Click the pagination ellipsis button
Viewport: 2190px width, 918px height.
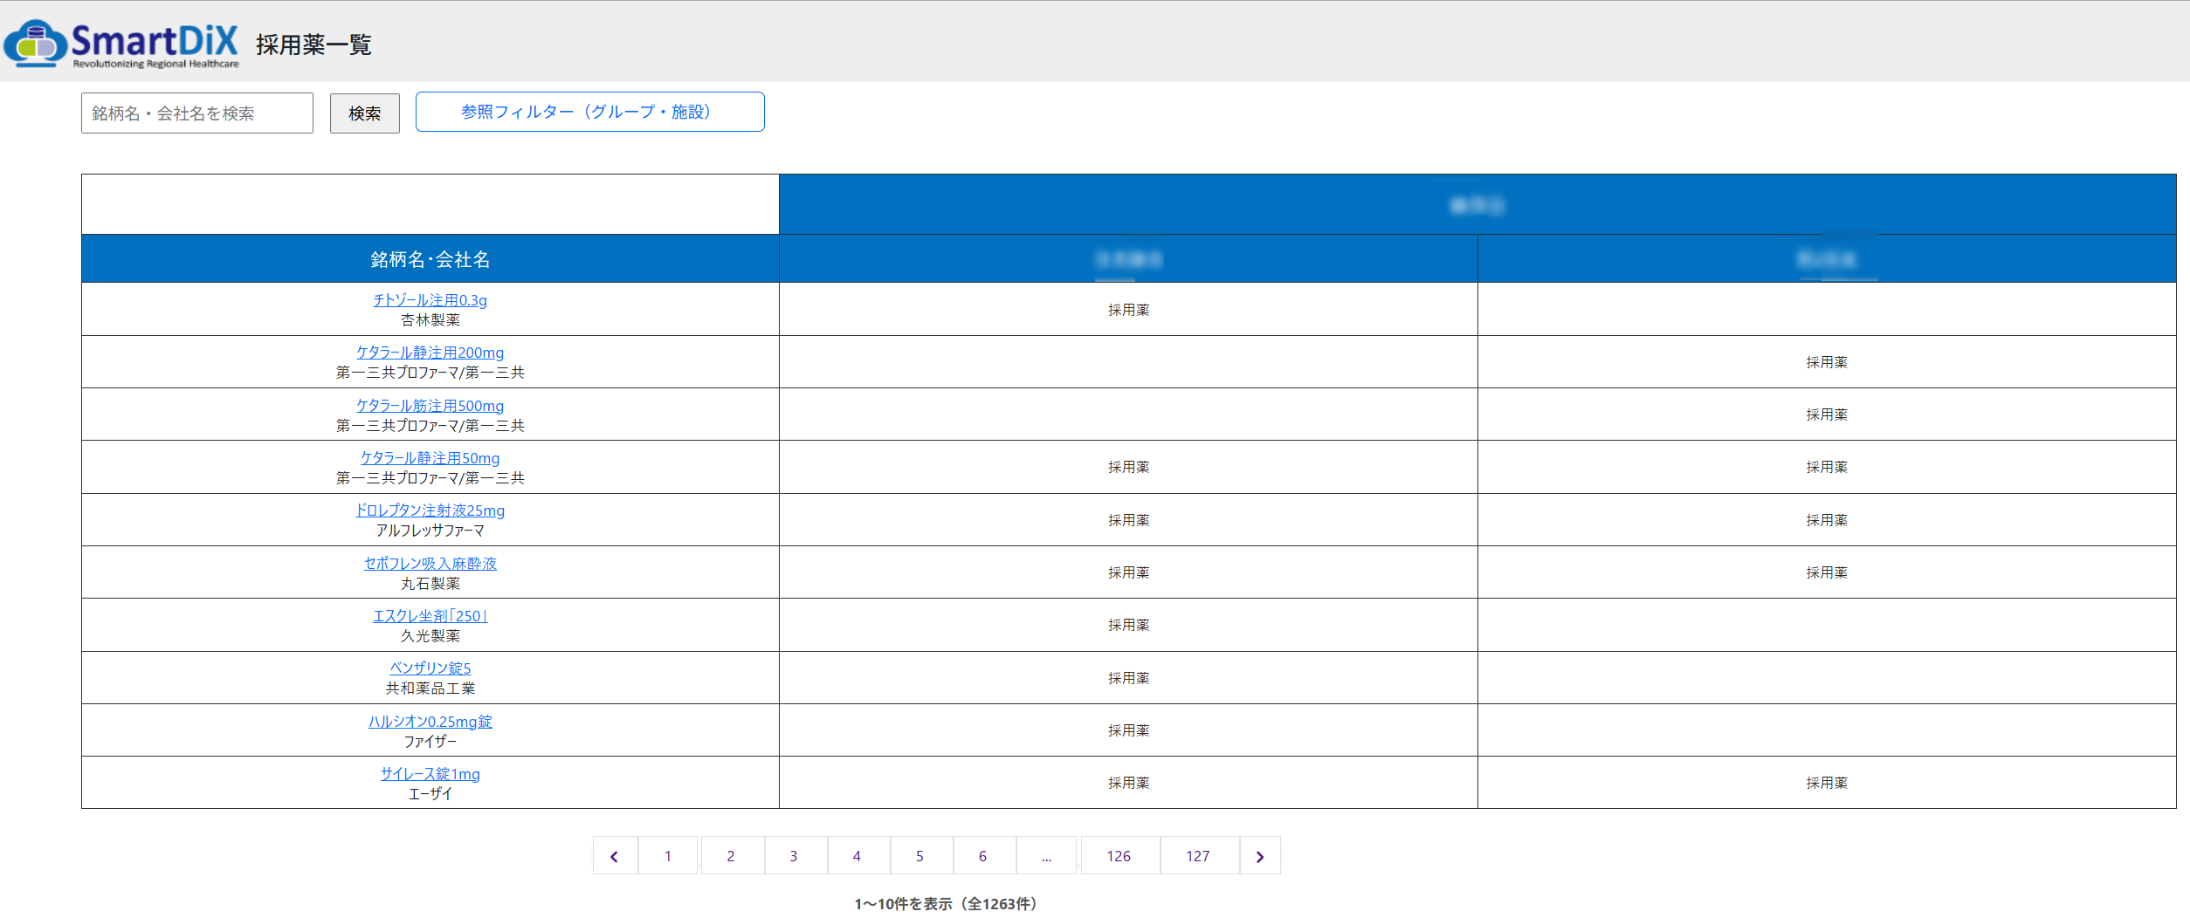click(1046, 856)
